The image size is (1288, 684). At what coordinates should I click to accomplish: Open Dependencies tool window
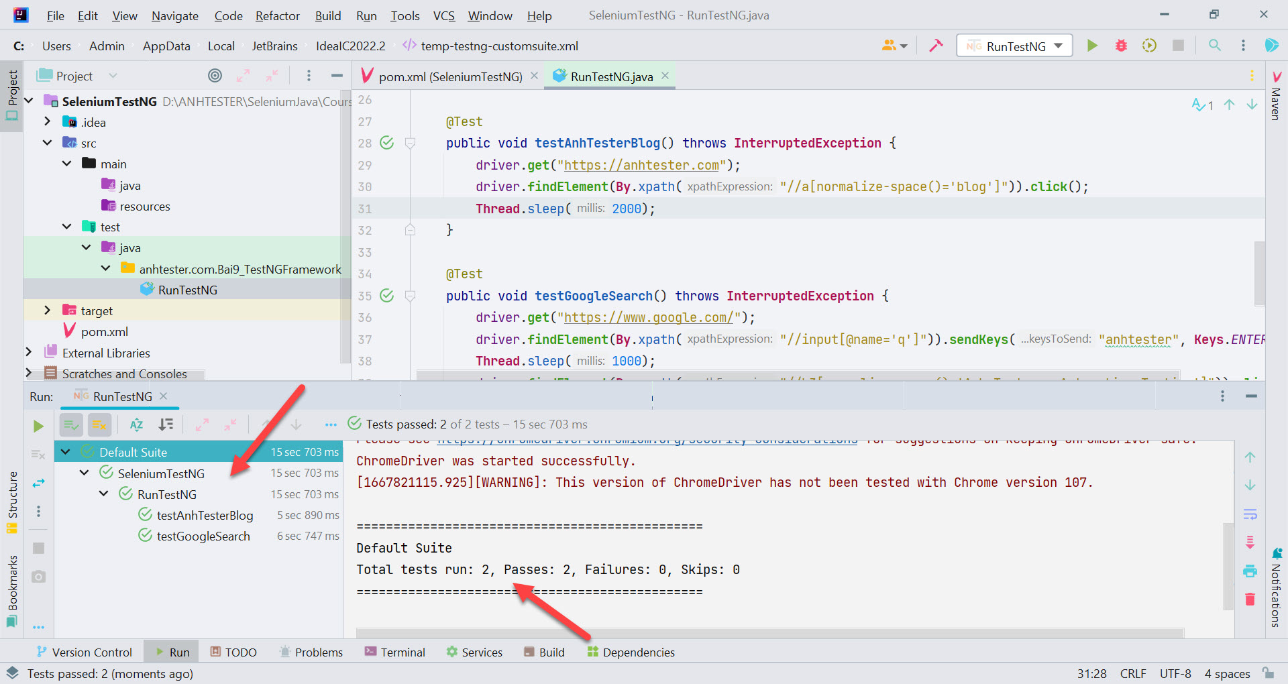631,652
